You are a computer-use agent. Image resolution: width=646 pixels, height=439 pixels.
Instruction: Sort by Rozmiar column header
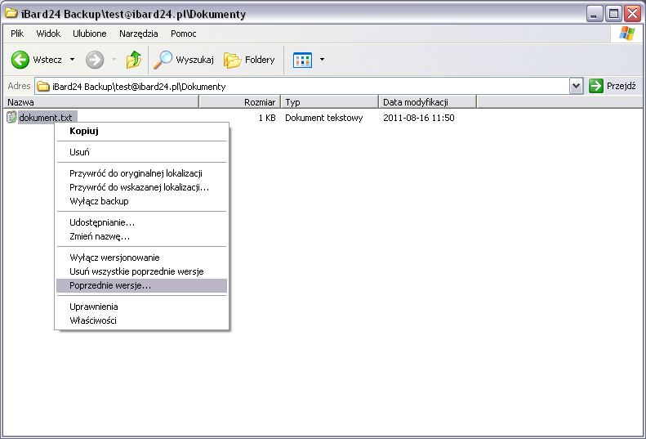[240, 102]
